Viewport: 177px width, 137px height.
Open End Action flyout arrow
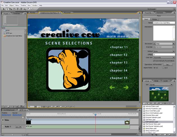(174, 44)
